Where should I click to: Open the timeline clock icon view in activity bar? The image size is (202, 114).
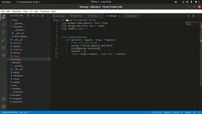pos(3,55)
